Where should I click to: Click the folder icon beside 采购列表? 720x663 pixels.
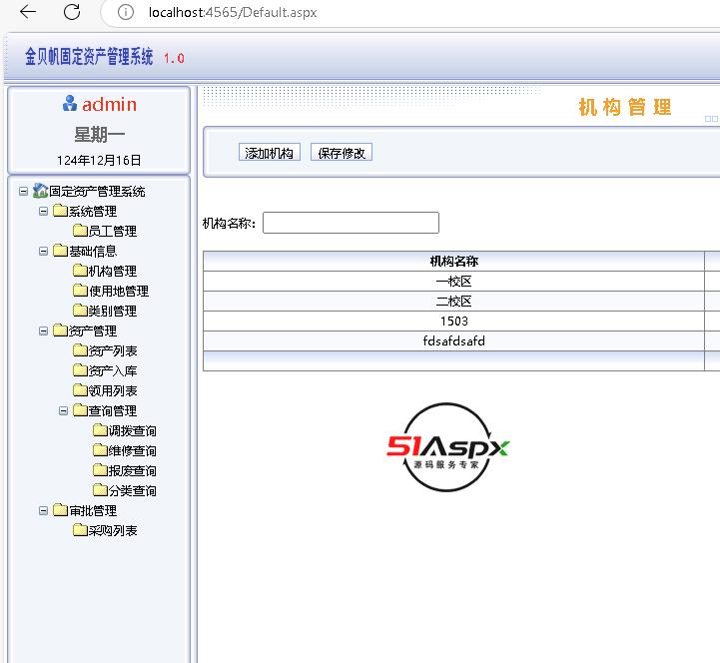pyautogui.click(x=80, y=530)
